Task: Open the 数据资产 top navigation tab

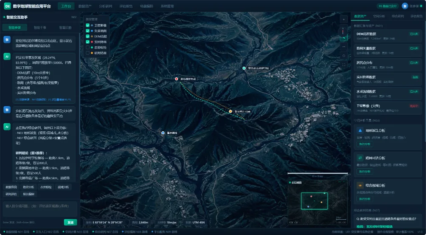Action: click(x=85, y=6)
